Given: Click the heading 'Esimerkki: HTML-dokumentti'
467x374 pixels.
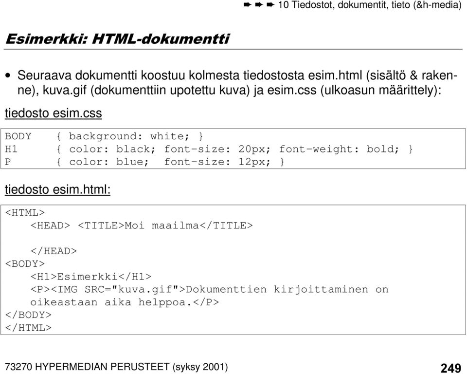Looking at the screenshot, I should coord(117,39).
